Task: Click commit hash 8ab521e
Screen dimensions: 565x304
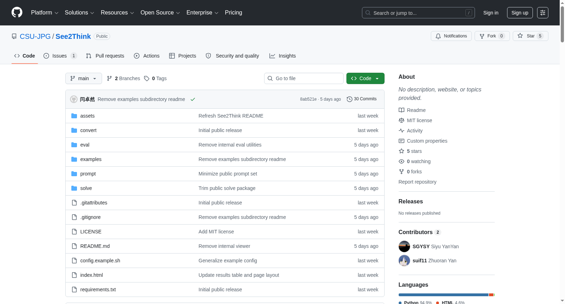Action: [x=308, y=99]
